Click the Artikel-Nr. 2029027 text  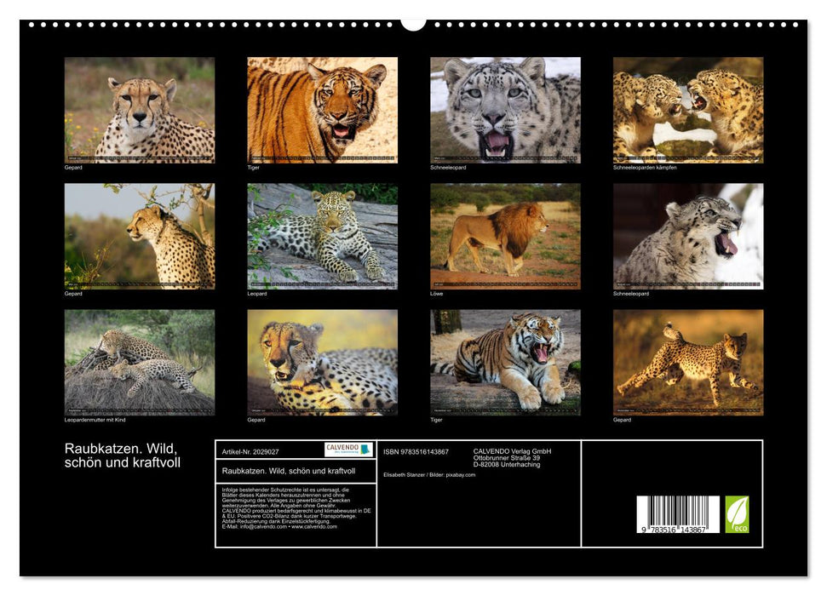(250, 451)
